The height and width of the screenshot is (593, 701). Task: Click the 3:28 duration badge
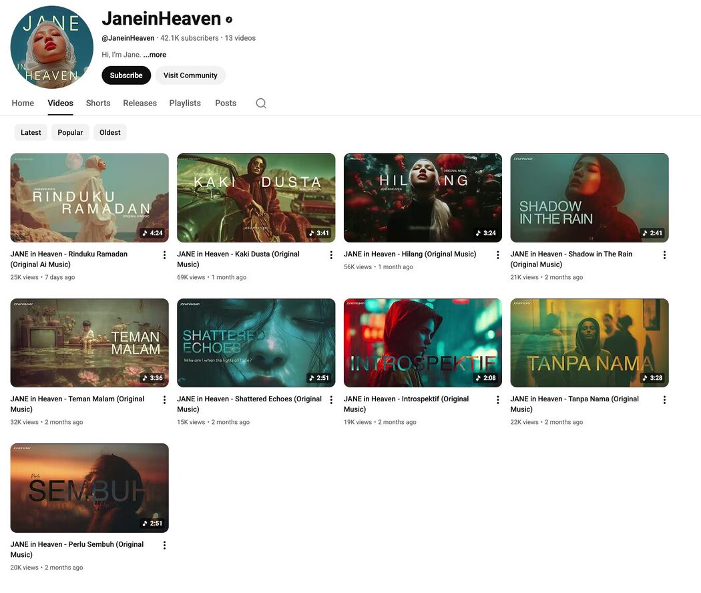point(653,378)
